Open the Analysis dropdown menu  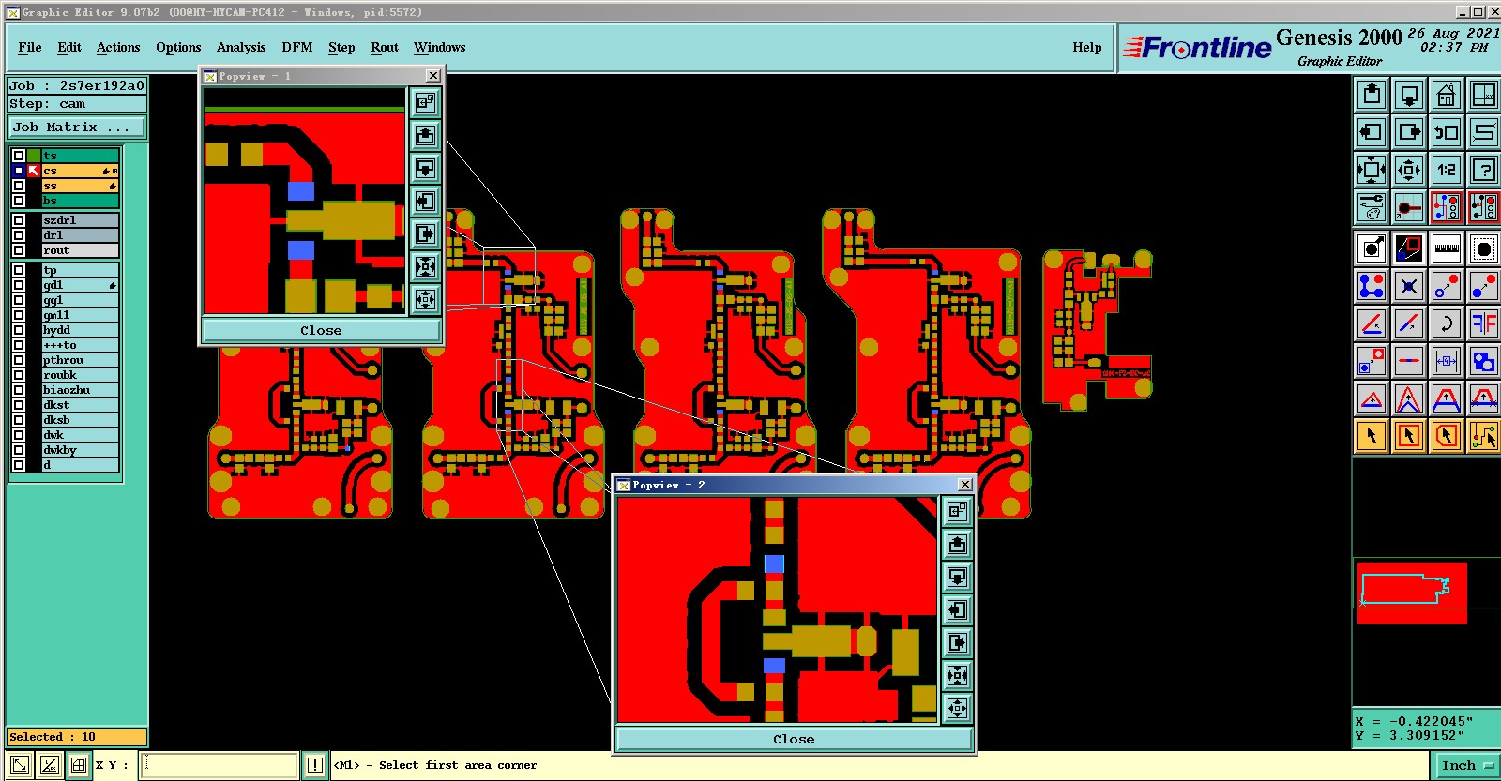tap(241, 47)
